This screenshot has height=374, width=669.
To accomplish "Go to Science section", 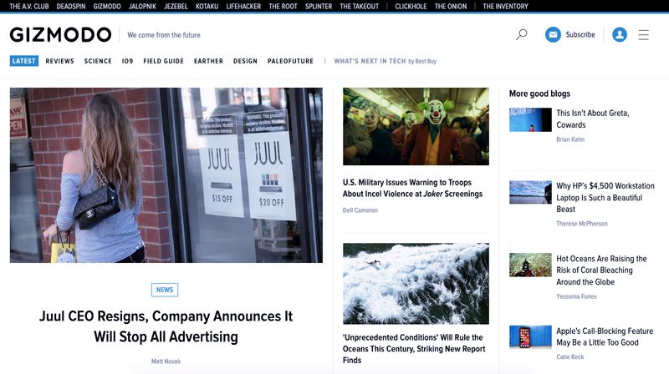I will [98, 61].
